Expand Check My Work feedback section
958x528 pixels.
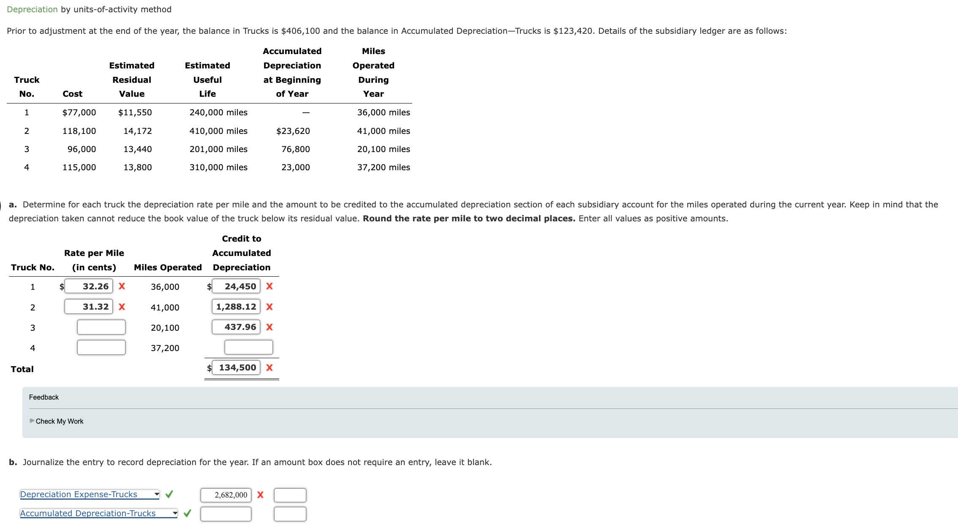coord(59,421)
